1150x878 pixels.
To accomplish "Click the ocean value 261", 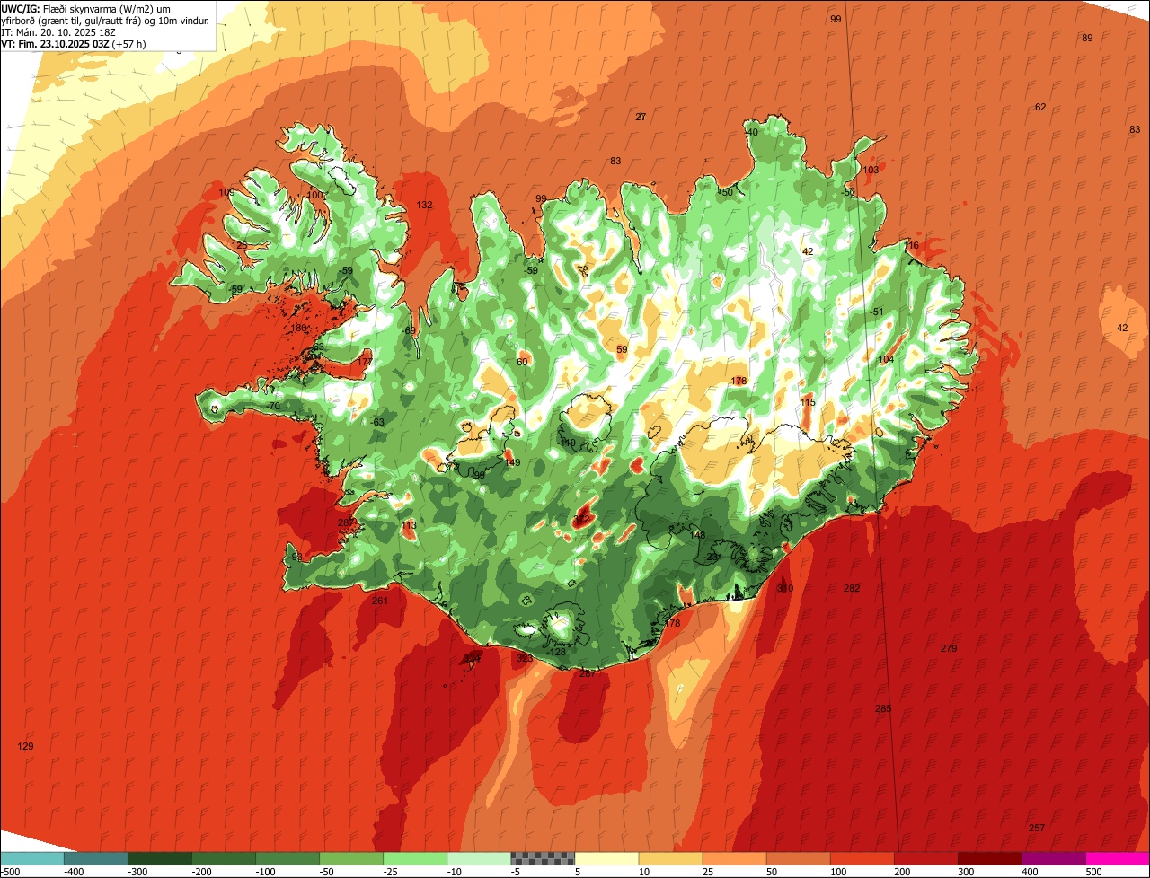I will [x=380, y=601].
